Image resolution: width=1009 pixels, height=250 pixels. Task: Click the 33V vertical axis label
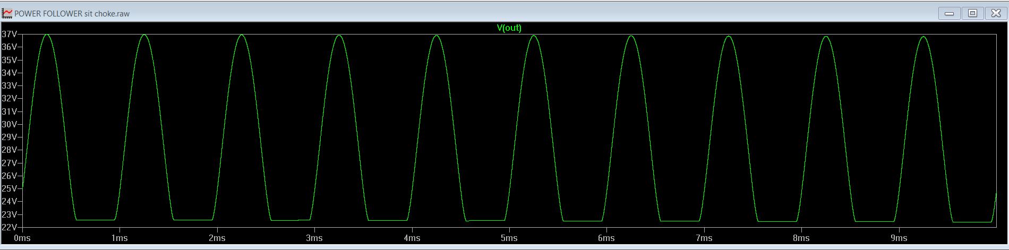click(x=10, y=85)
